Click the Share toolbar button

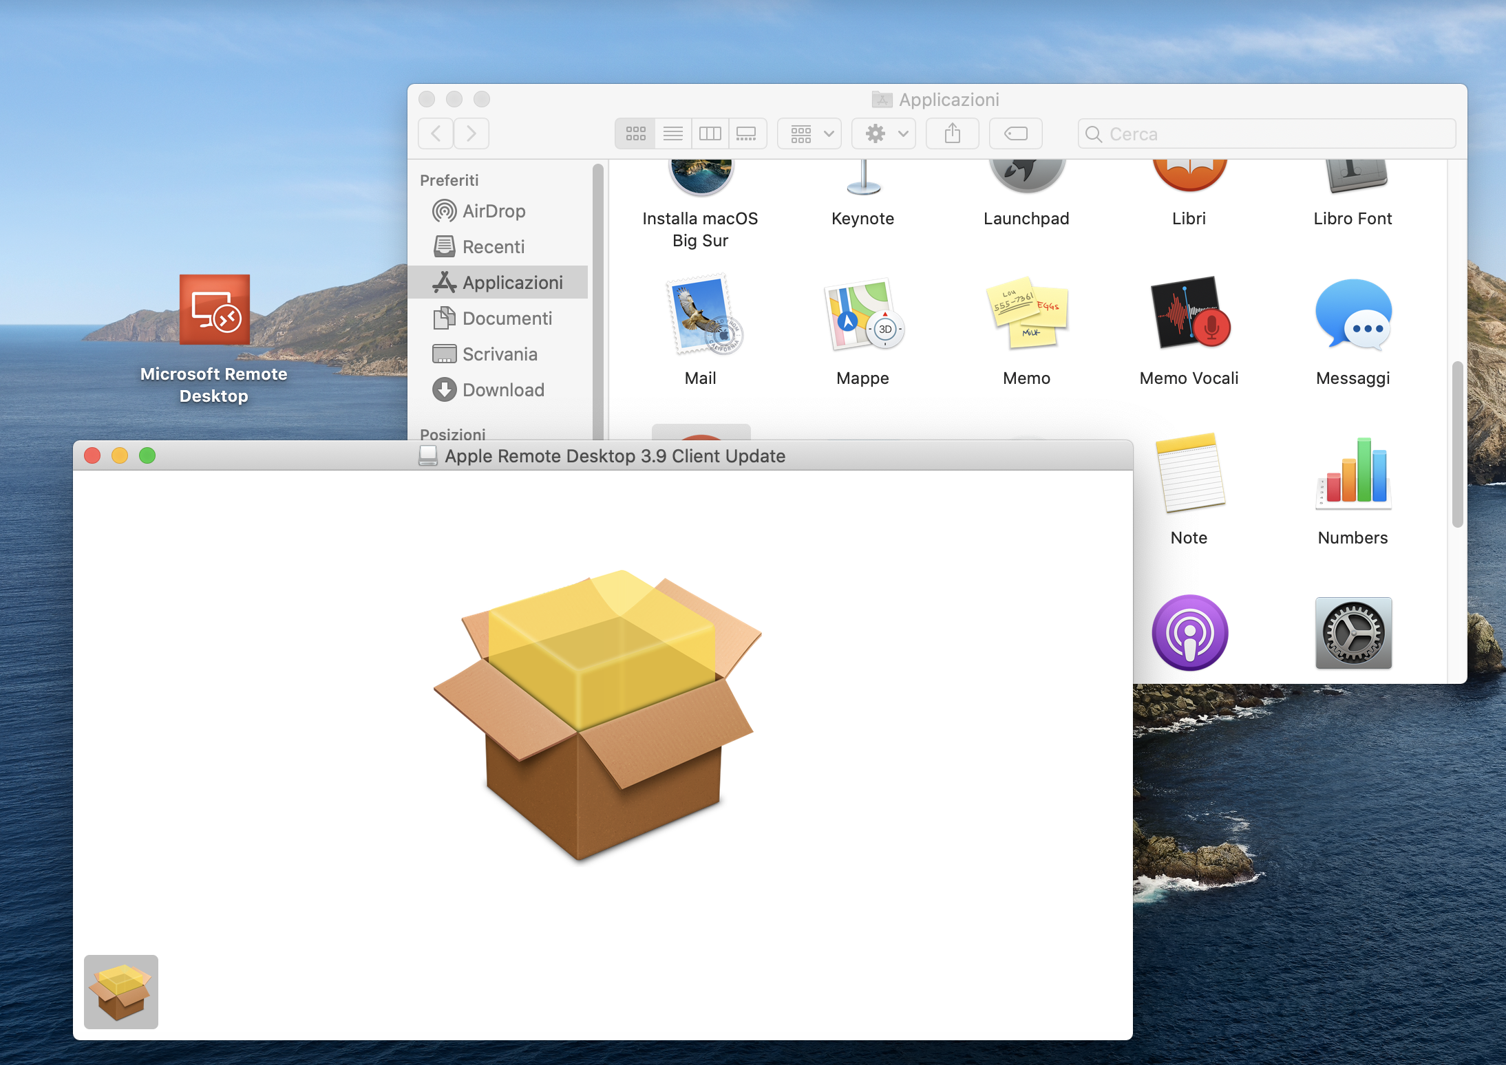(952, 133)
